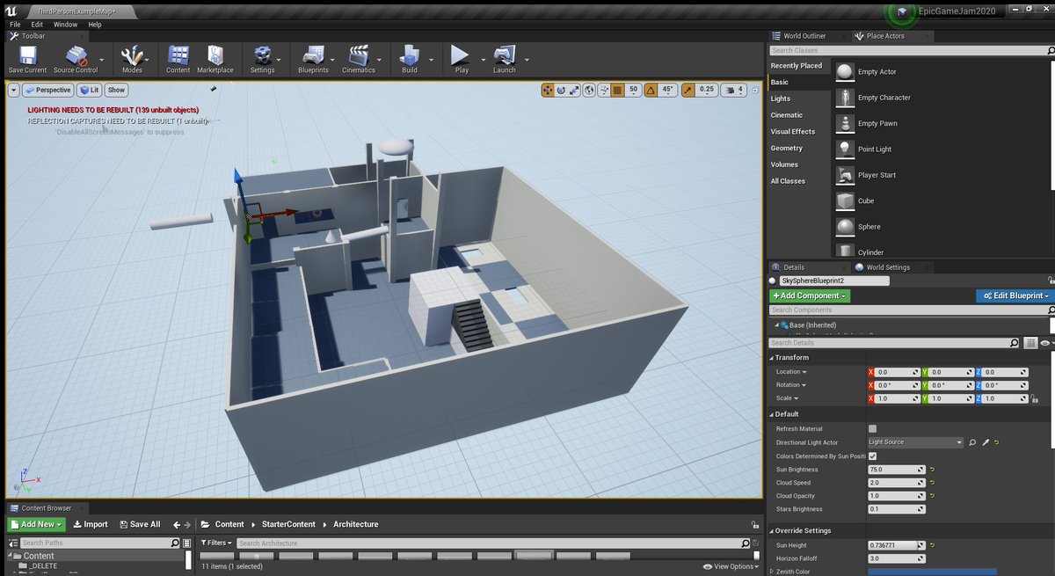
Task: Open surface snapping options icon
Action: (603, 90)
